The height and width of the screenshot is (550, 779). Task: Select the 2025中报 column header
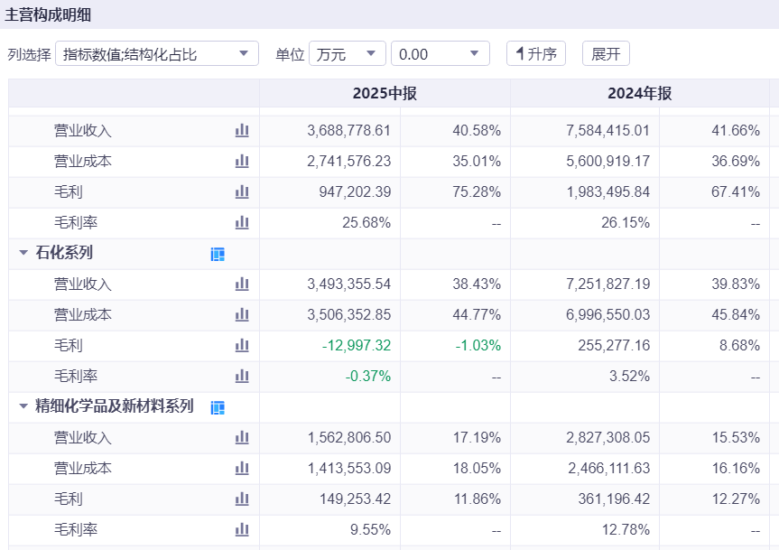pos(385,93)
